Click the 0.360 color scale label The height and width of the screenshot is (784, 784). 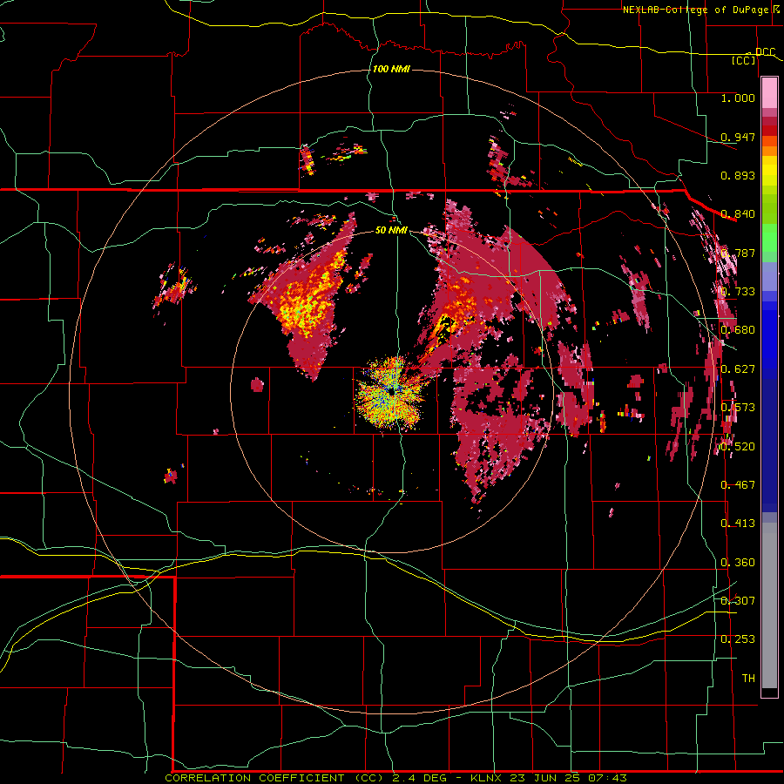(x=738, y=563)
